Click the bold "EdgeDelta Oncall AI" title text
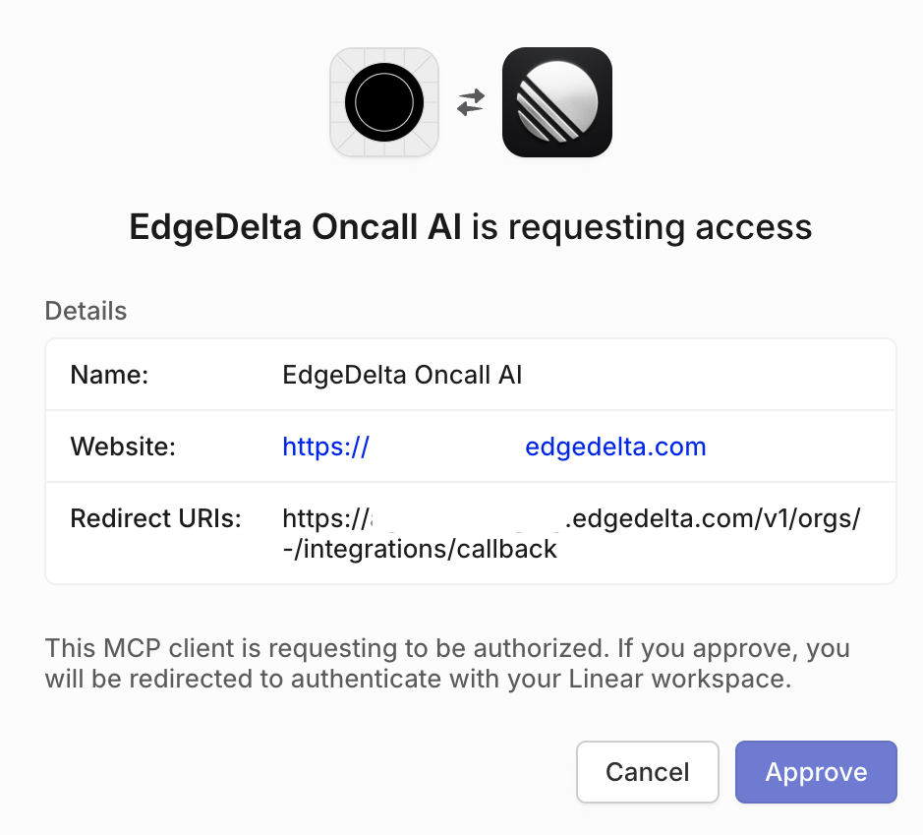The width and height of the screenshot is (923, 835). tap(296, 228)
